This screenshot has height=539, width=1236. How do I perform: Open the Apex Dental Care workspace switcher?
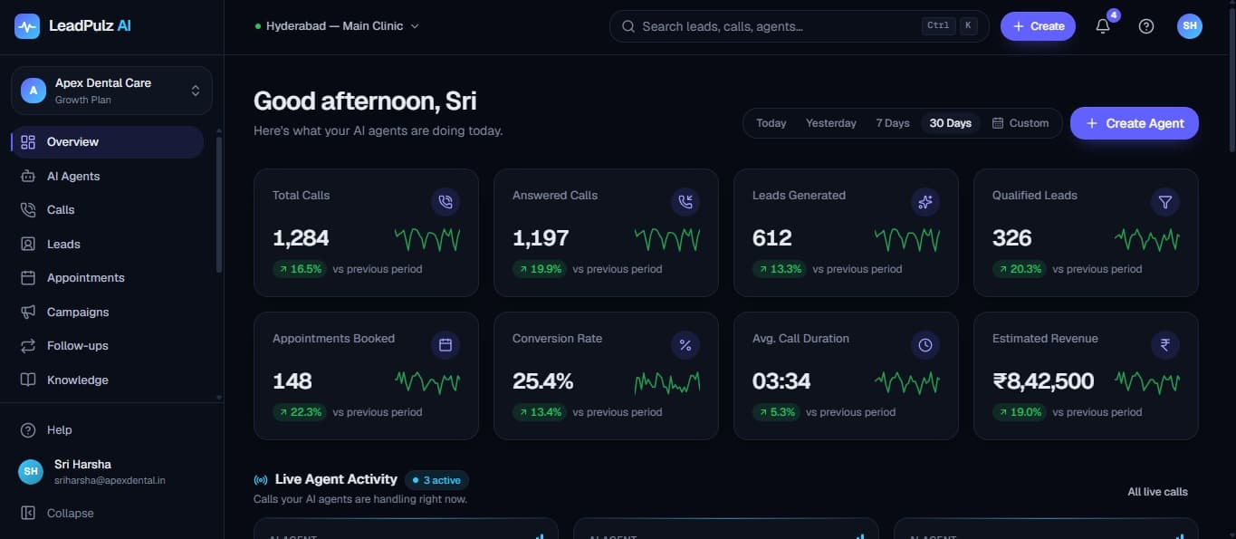click(111, 91)
